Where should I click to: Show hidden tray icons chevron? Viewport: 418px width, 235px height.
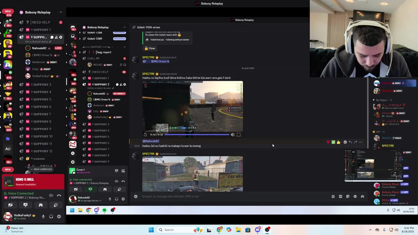(370, 230)
